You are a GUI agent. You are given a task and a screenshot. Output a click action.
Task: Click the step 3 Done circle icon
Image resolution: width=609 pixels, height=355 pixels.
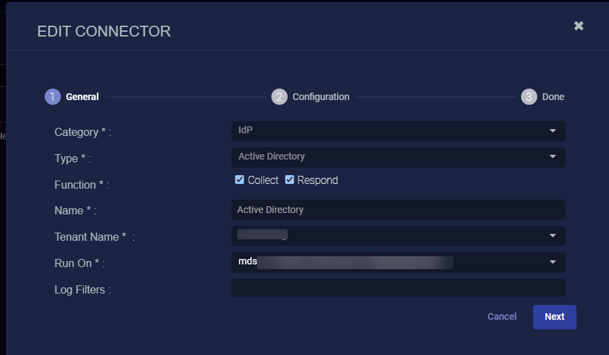(x=528, y=97)
